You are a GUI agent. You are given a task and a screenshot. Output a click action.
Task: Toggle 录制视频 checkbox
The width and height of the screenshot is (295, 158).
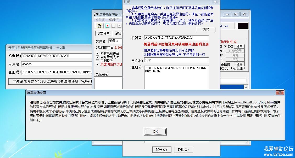point(97,61)
